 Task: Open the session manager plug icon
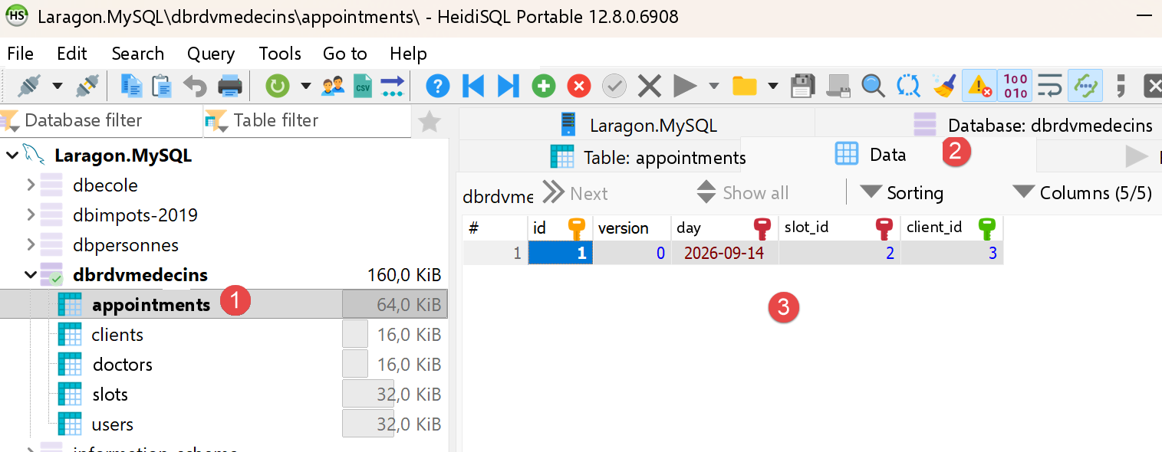click(x=28, y=86)
